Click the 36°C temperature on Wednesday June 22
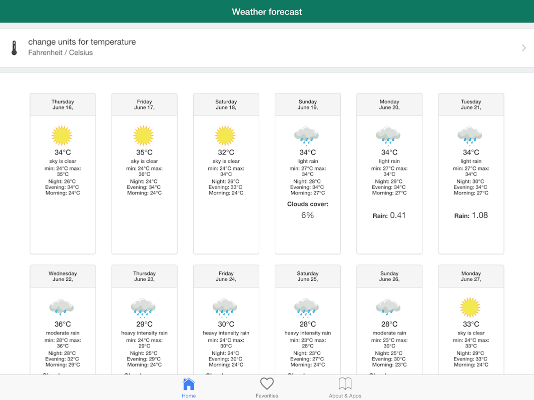This screenshot has width=534, height=400. pyautogui.click(x=63, y=324)
